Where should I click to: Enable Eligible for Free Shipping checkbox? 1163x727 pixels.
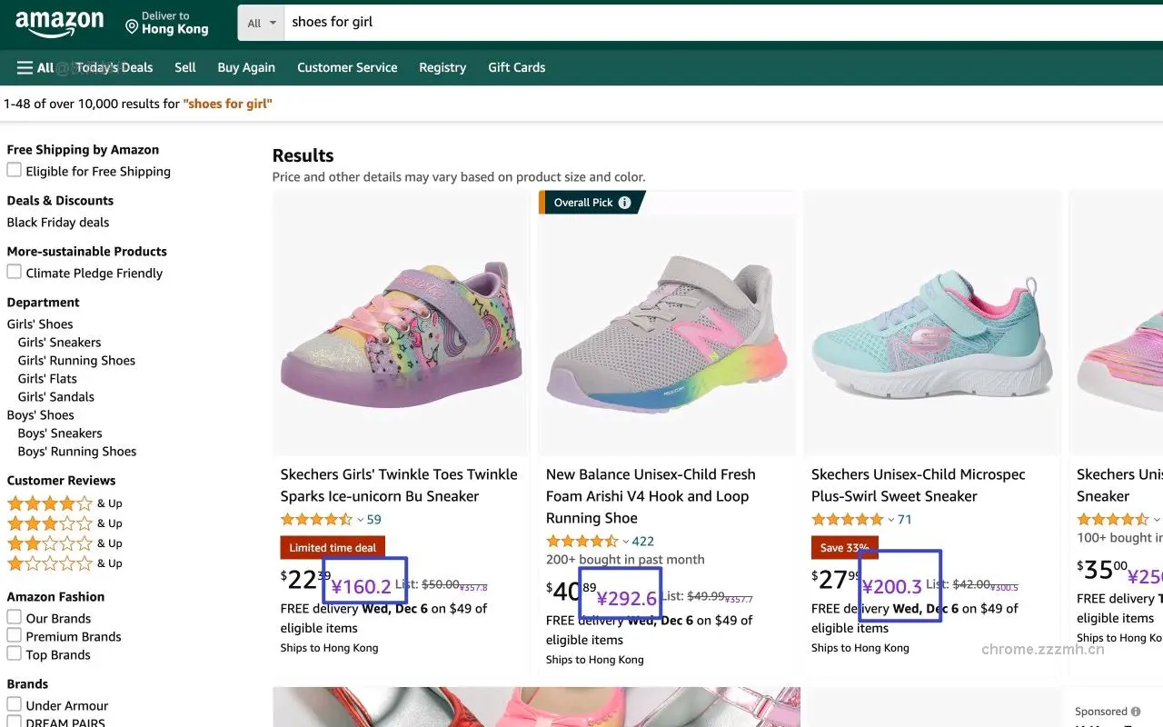[15, 171]
